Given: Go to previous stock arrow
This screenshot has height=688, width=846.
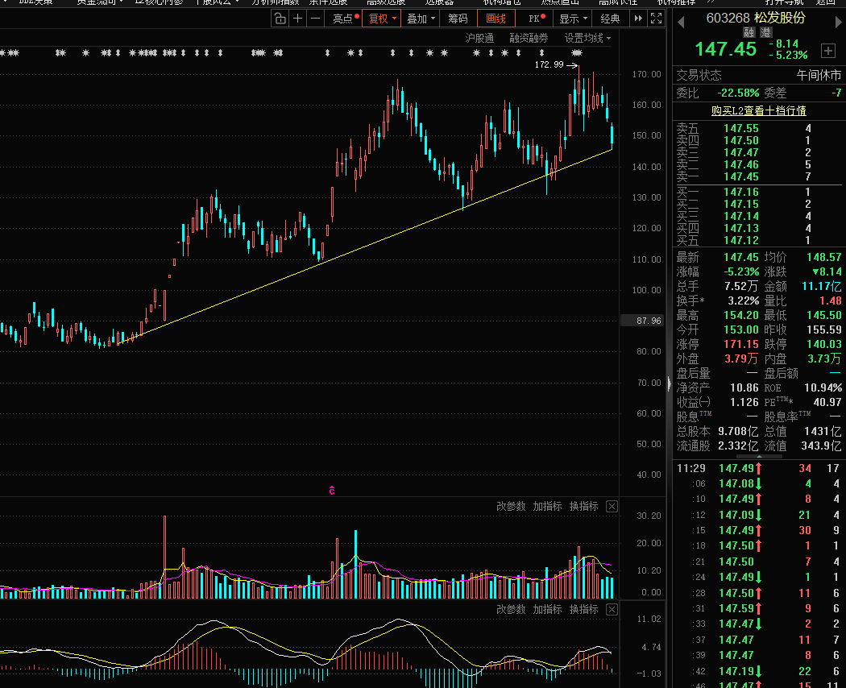Looking at the screenshot, I should click(x=681, y=22).
